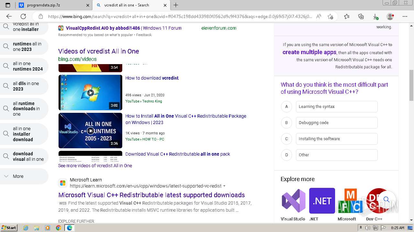The width and height of the screenshot is (414, 232).
Task: Open Microsoft Learn site favicon
Action: (x=63, y=183)
